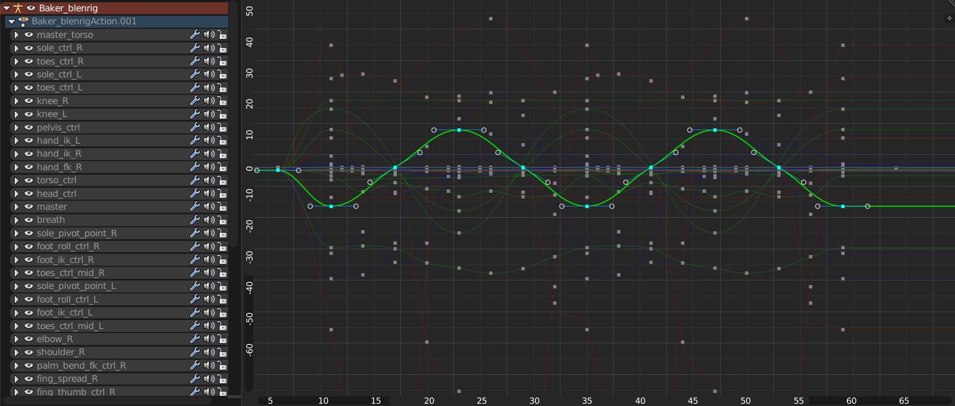Expand the fing_spread_R channel group

(x=16, y=379)
